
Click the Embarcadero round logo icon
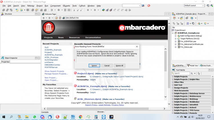49,28
